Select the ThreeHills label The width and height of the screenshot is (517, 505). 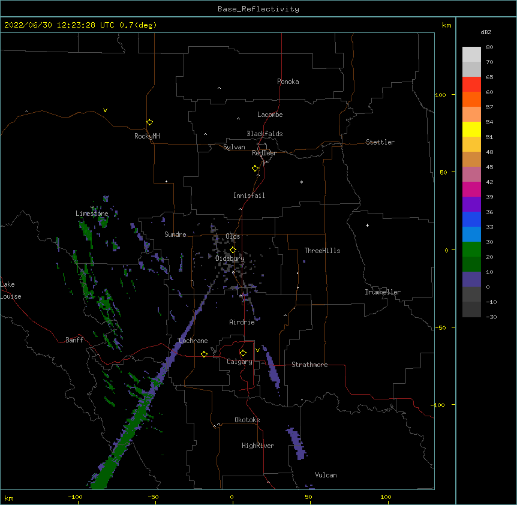coord(322,251)
